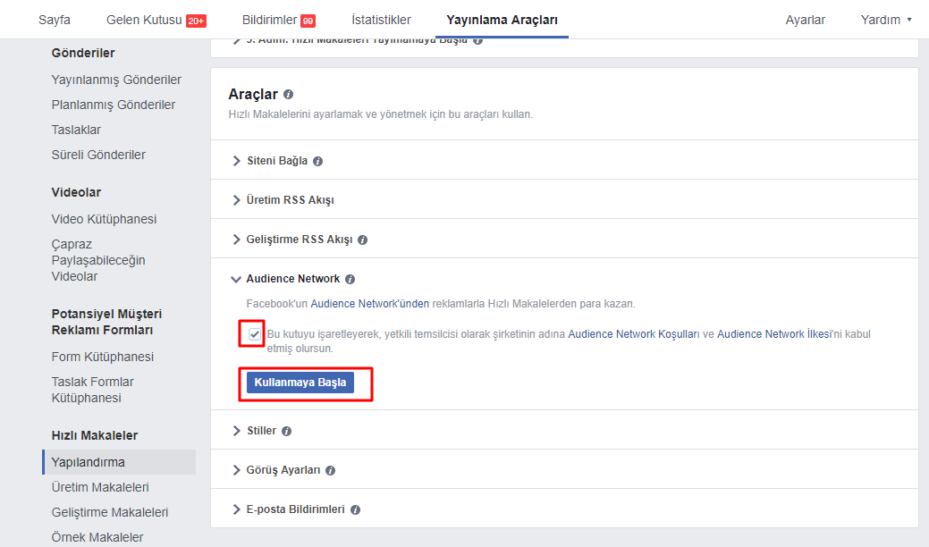929x547 pixels.
Task: Open Ayarlar in top navigation
Action: [x=805, y=20]
